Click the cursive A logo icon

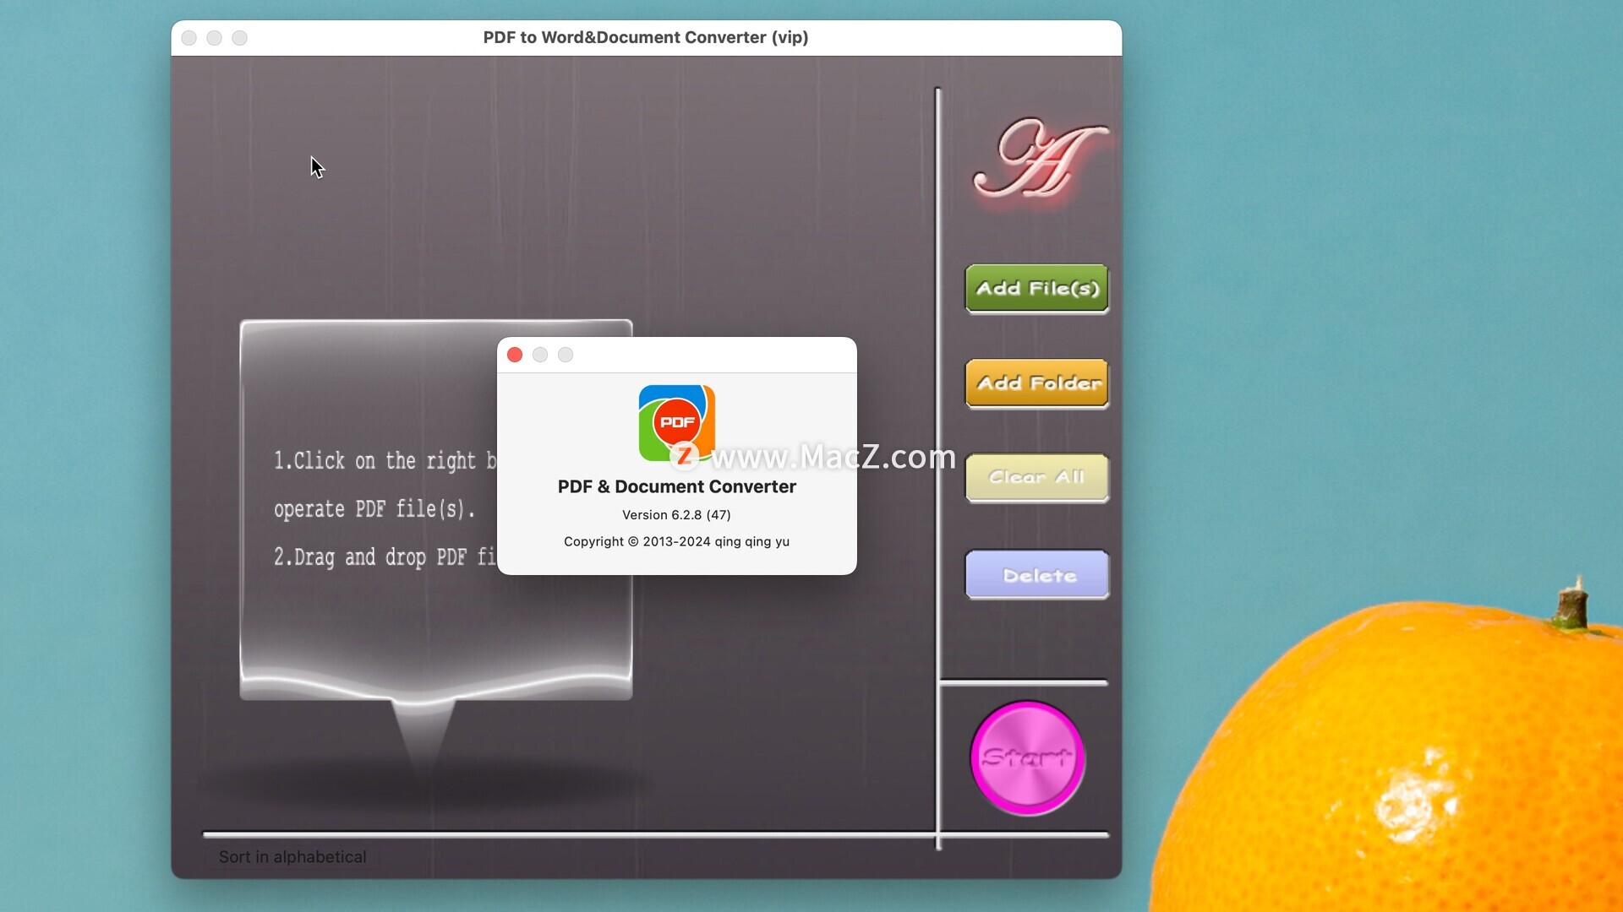click(1039, 159)
